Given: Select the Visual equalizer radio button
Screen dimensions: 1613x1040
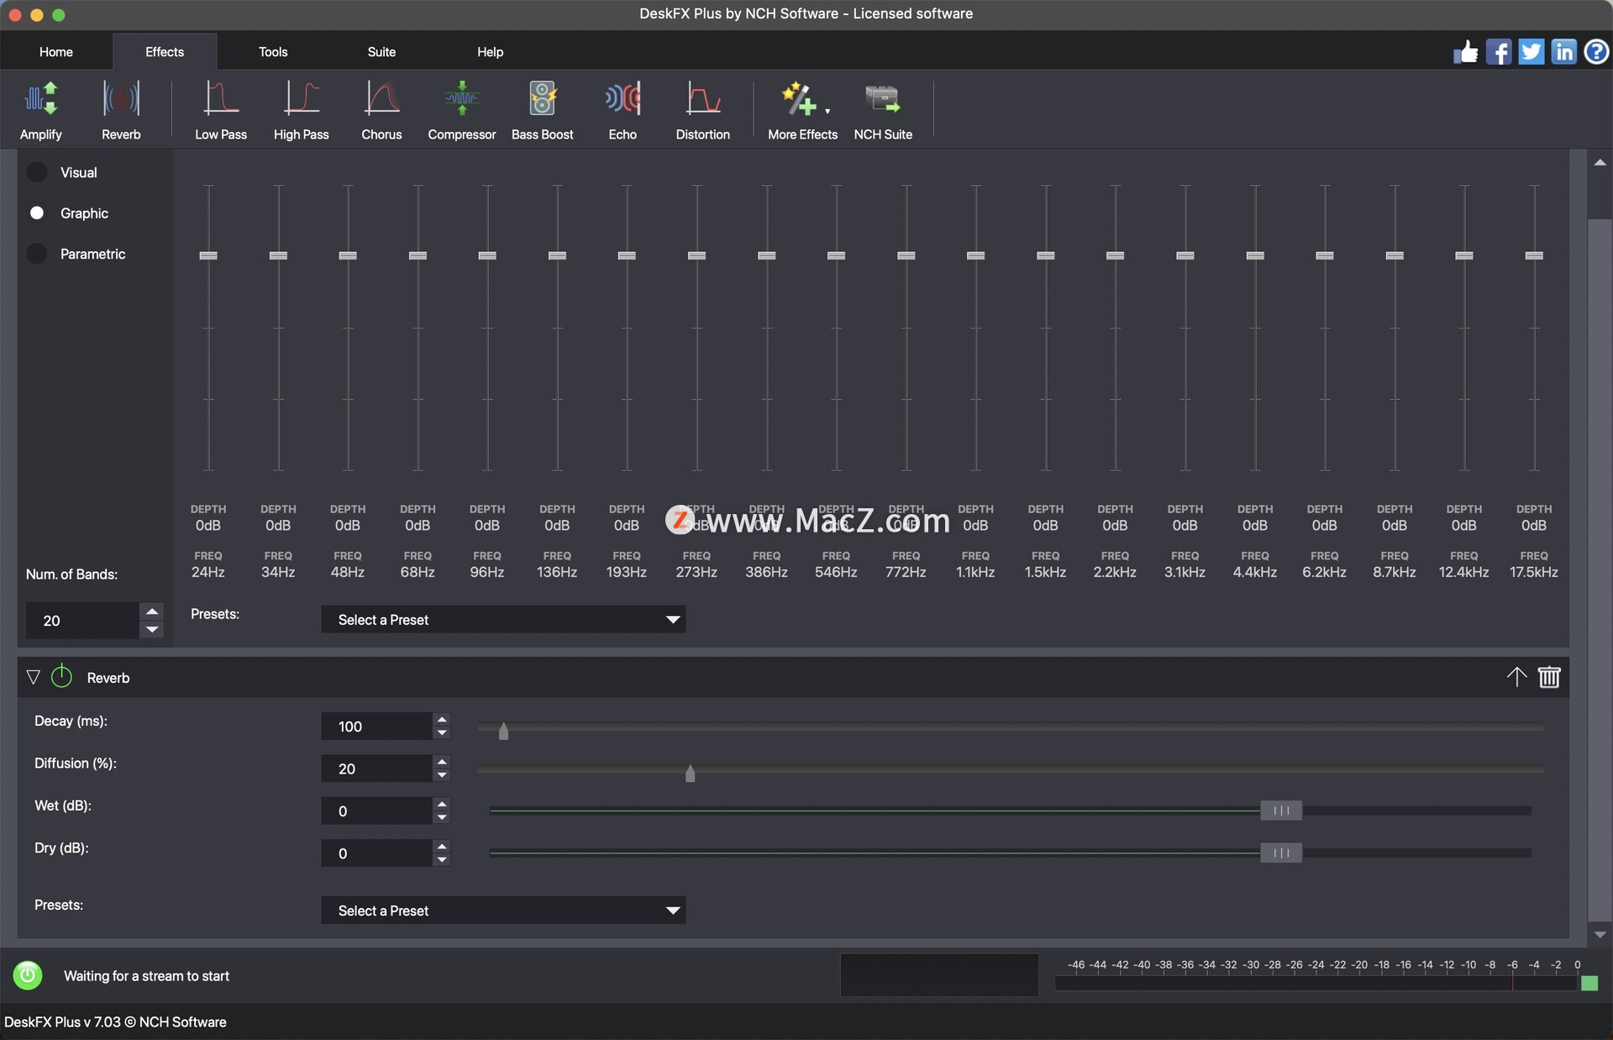Looking at the screenshot, I should (37, 172).
